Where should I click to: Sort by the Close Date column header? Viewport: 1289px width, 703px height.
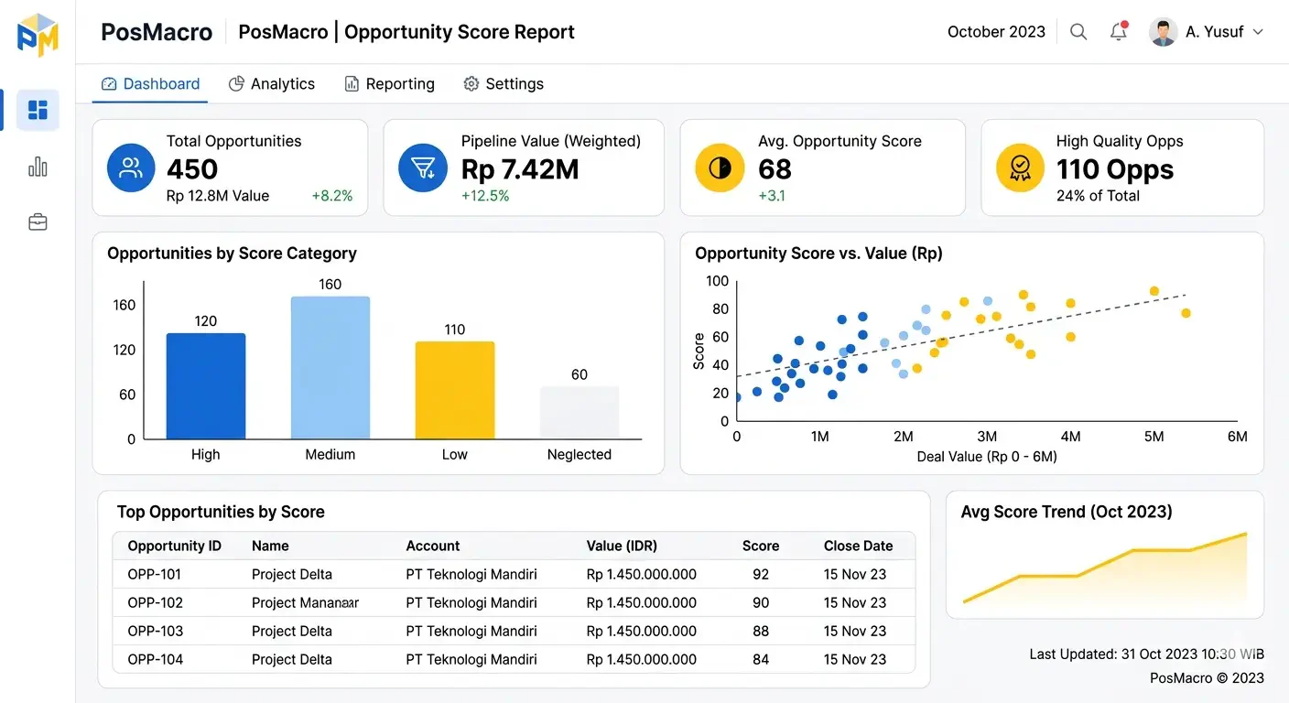tap(858, 546)
